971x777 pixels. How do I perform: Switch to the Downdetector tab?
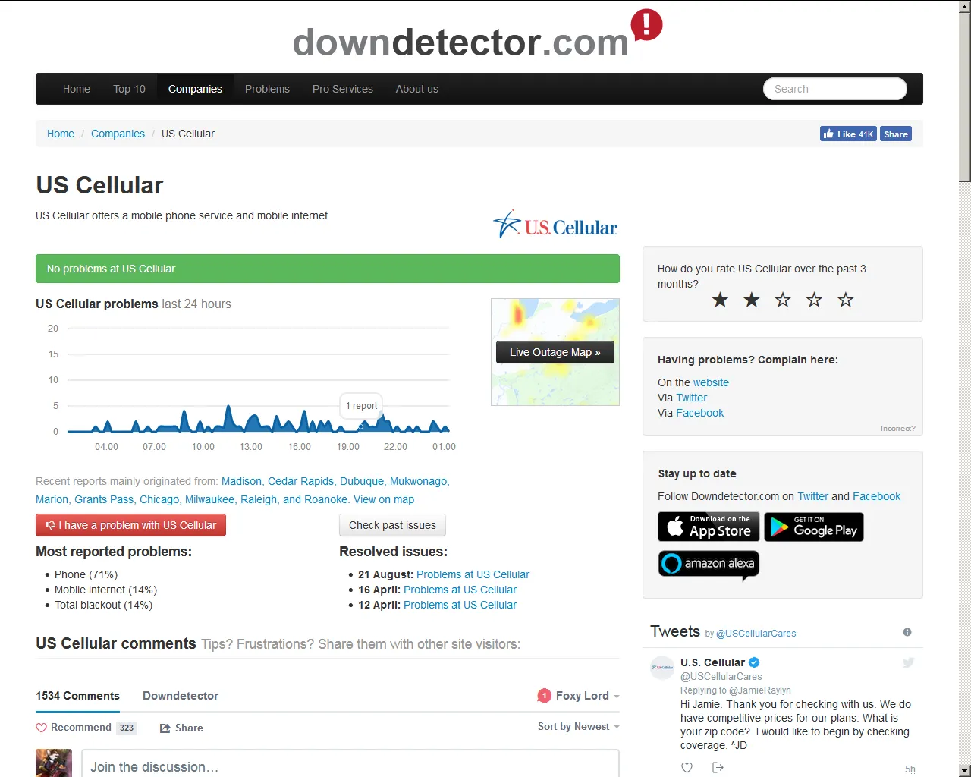(x=181, y=696)
